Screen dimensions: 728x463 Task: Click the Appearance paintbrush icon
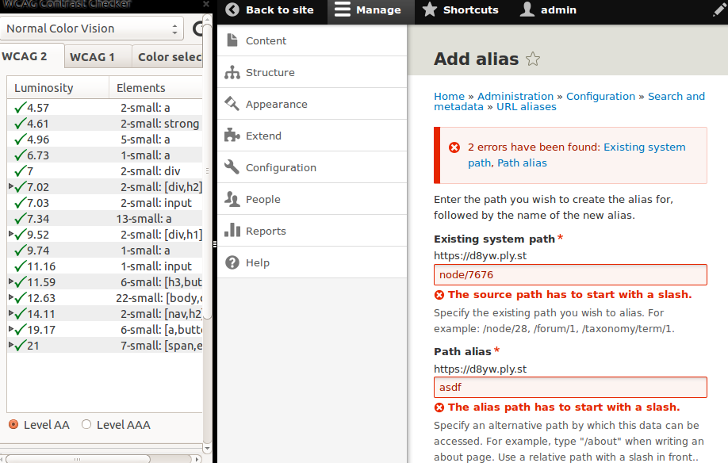pos(232,104)
